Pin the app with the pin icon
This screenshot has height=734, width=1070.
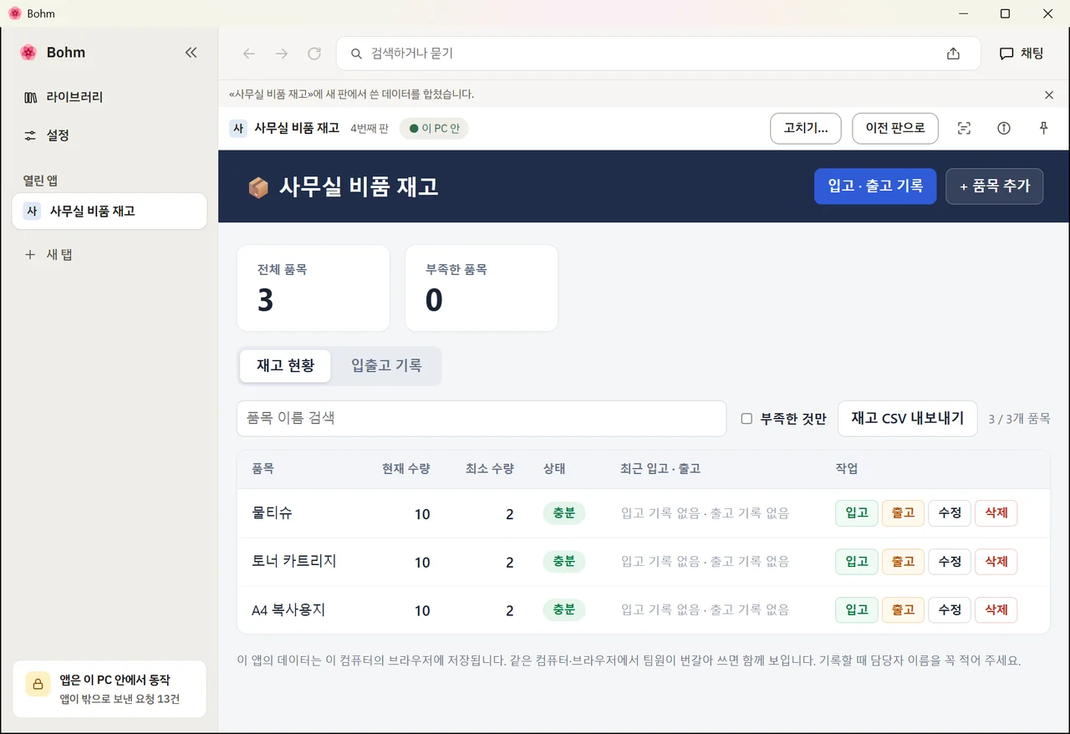(x=1043, y=129)
